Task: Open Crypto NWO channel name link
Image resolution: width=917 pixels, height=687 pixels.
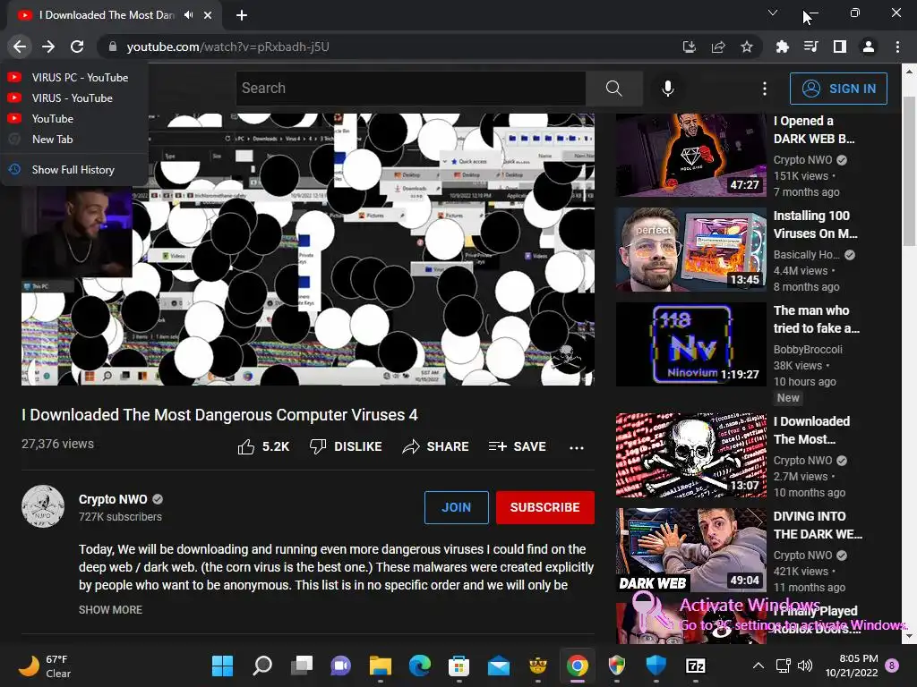Action: (x=113, y=499)
